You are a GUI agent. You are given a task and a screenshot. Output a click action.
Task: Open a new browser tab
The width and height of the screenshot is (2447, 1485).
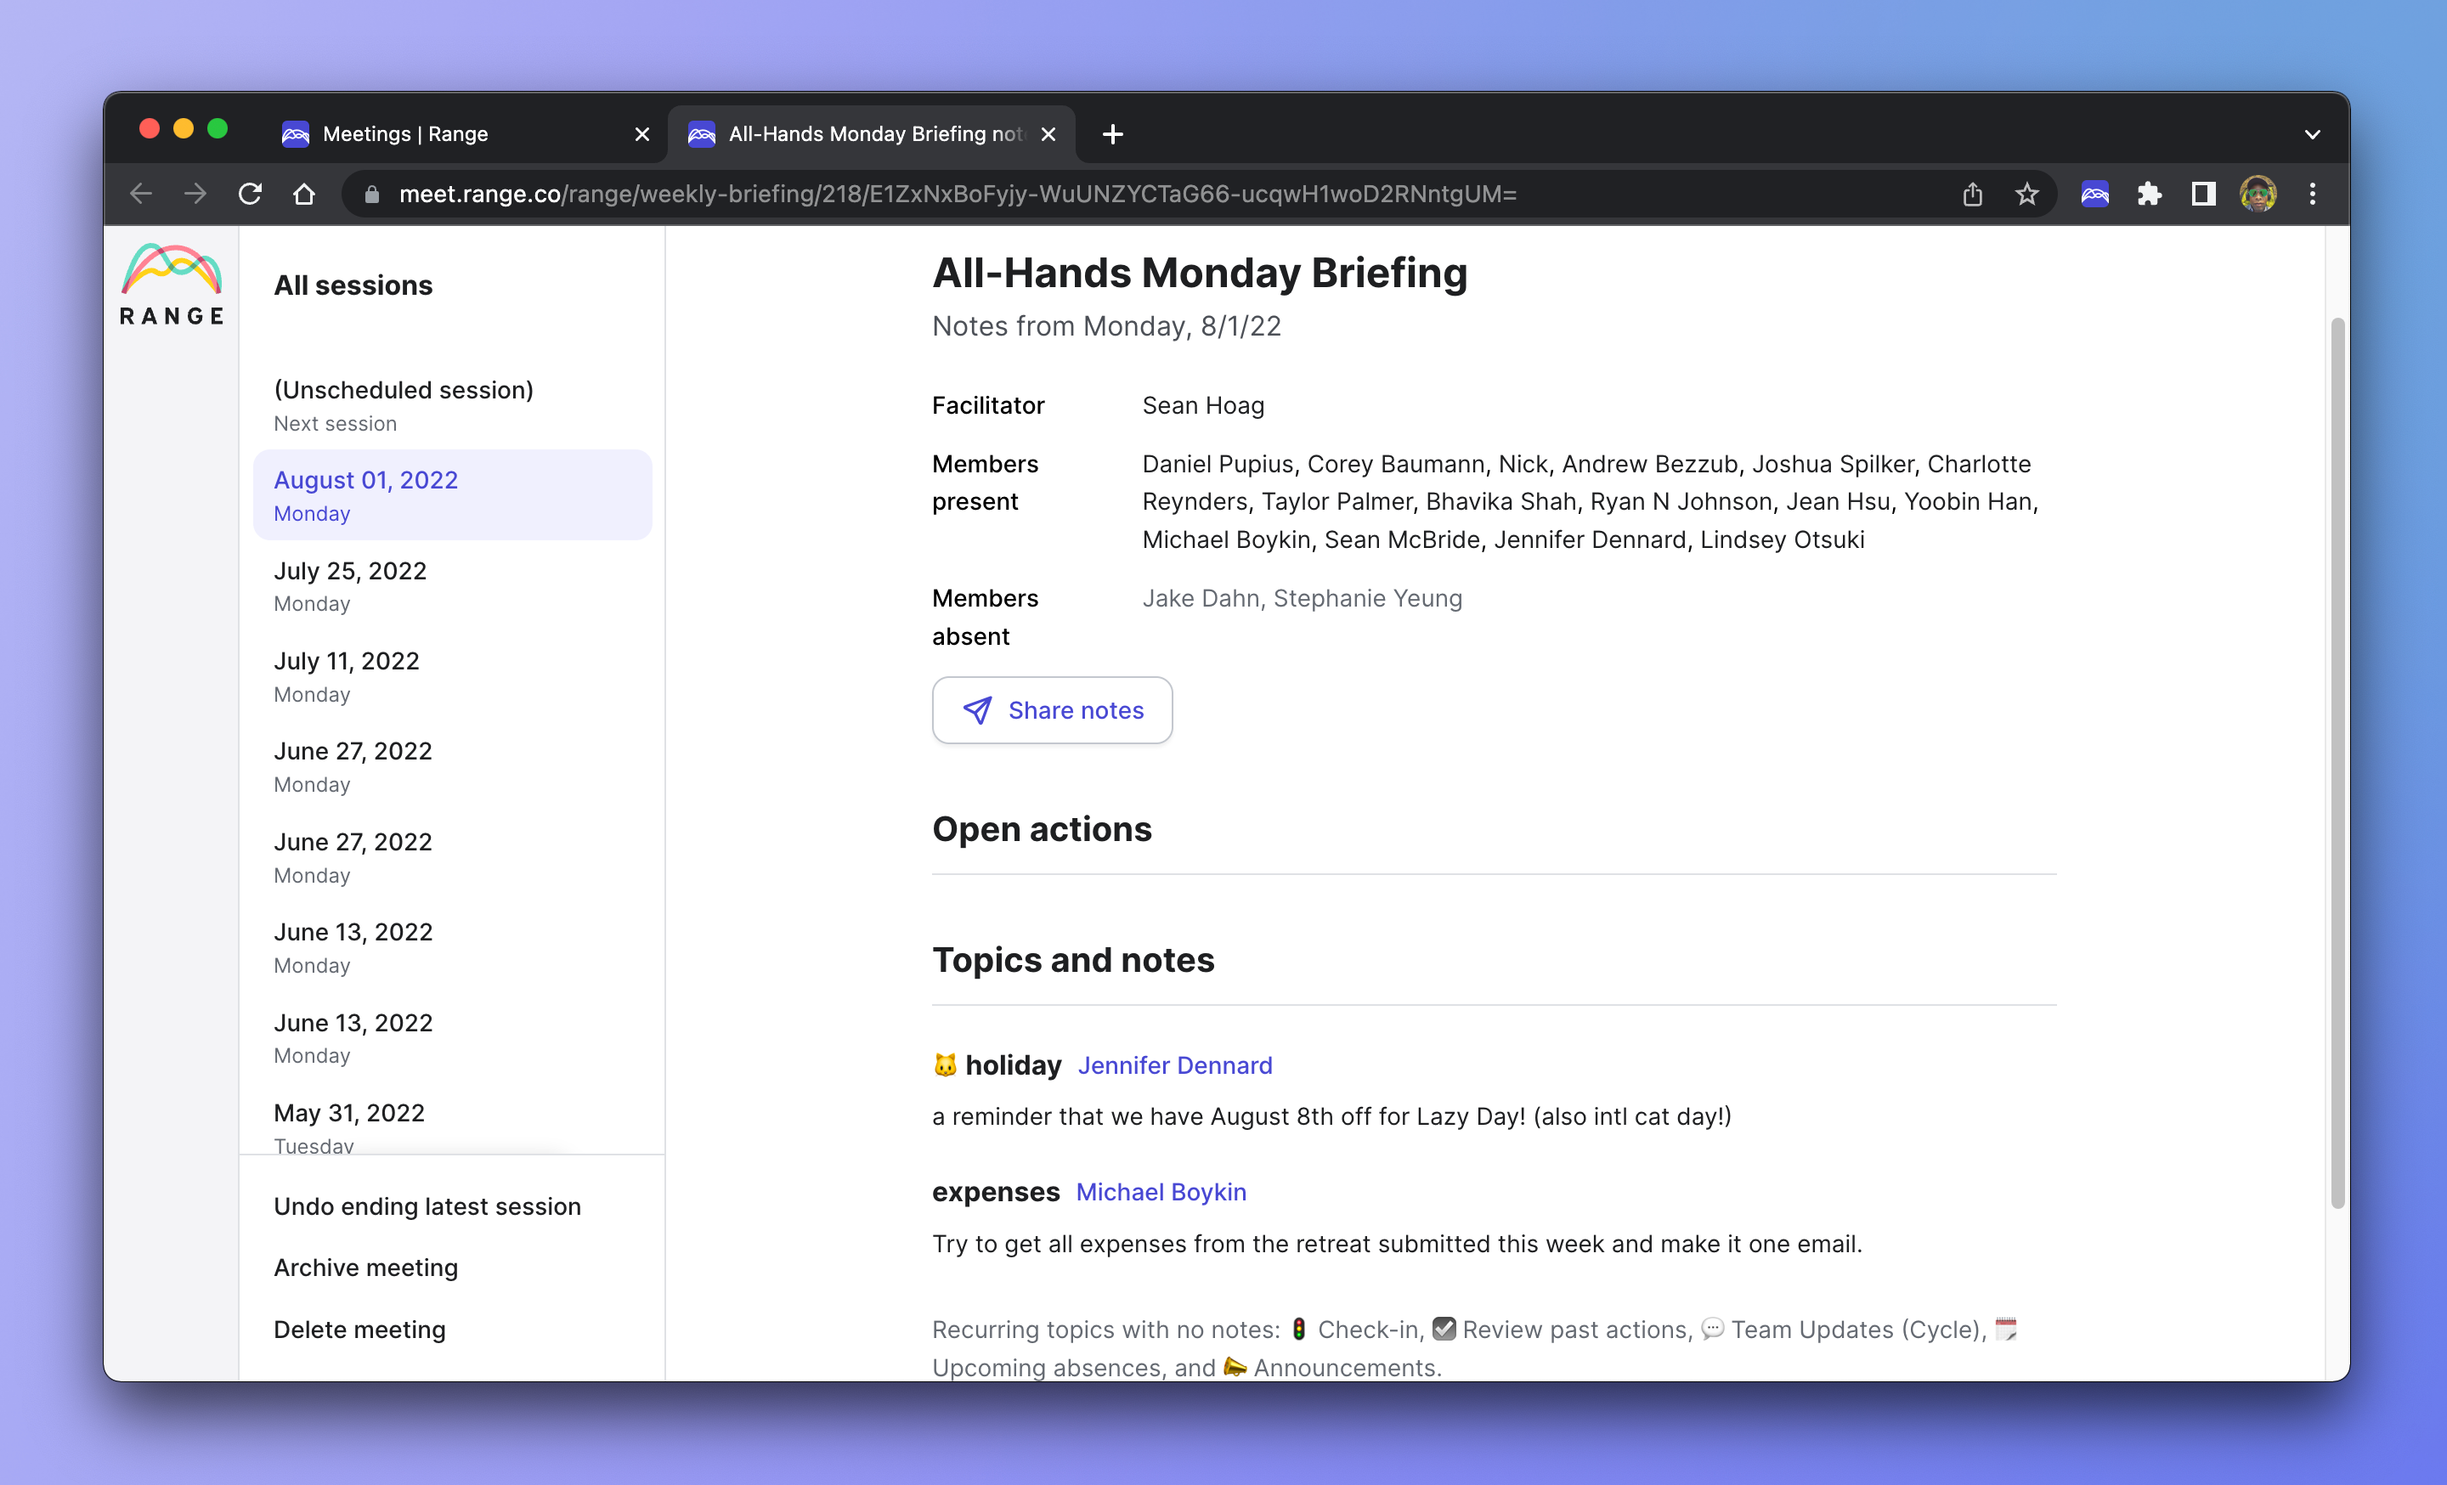(1112, 134)
